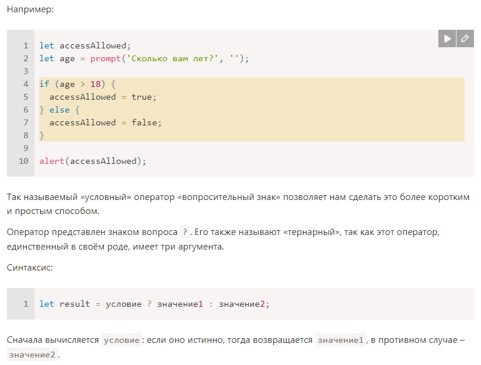Click the prompt function call in code
This screenshot has height=365, width=481.
pos(106,59)
